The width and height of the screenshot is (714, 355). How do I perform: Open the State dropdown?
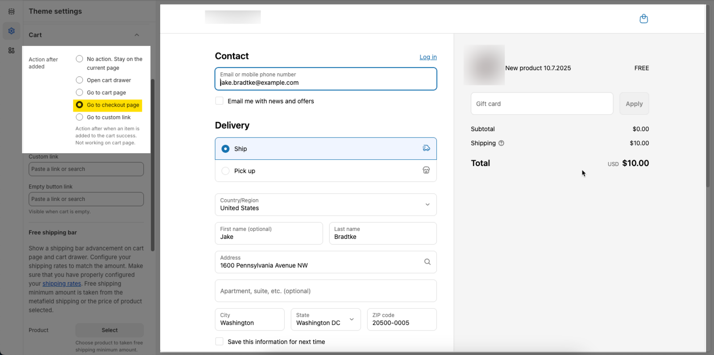coord(325,319)
